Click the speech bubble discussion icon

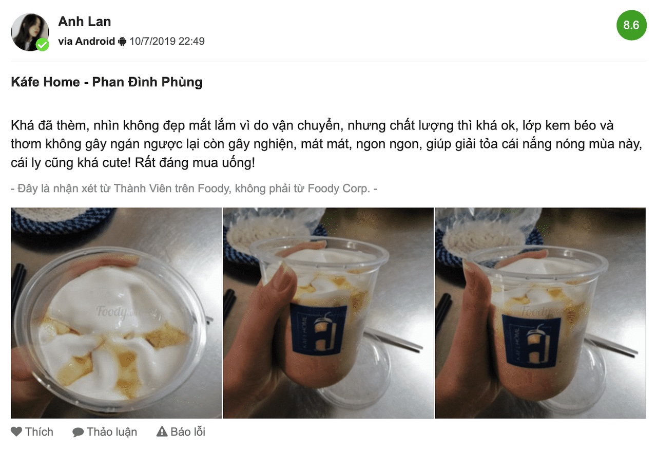point(78,432)
